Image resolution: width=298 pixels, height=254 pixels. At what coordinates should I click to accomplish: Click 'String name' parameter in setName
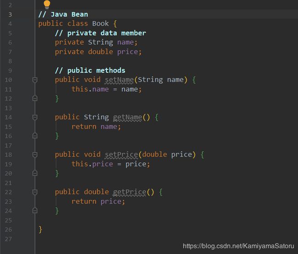[x=161, y=80]
